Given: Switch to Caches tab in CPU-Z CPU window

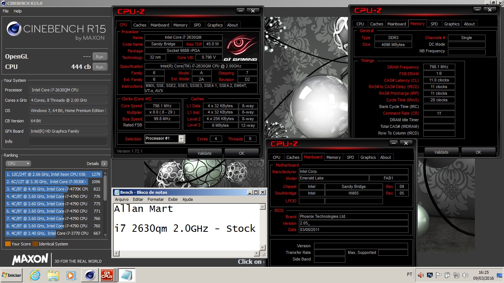Looking at the screenshot, I should pos(140,25).
